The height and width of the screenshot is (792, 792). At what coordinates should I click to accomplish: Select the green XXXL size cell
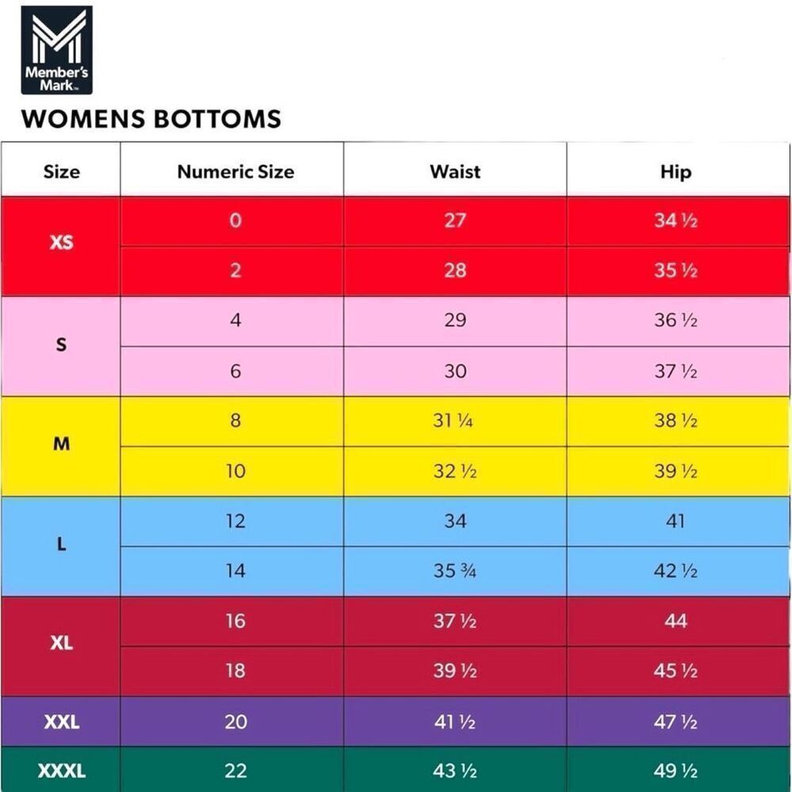click(61, 769)
